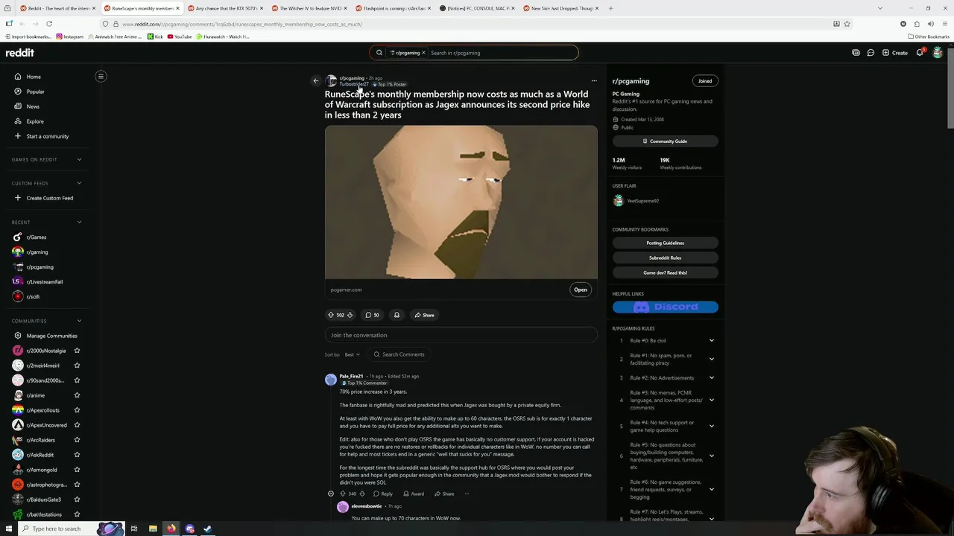Toggle favorite star for r/ArcRaiders
Image resolution: width=954 pixels, height=536 pixels.
pos(77,440)
